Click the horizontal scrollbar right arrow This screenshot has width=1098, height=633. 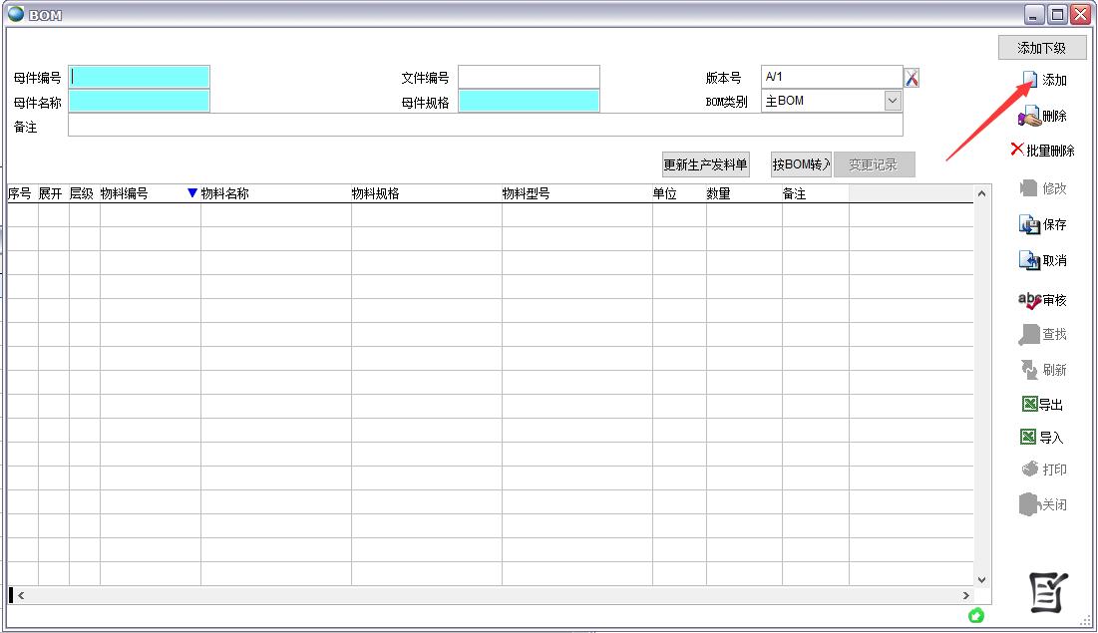tap(966, 595)
